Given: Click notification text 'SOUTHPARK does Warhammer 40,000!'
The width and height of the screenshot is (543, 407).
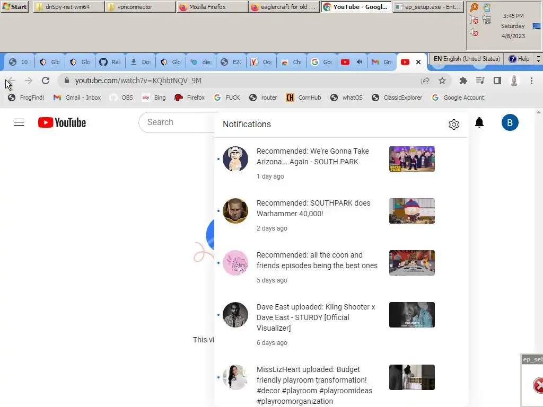Looking at the screenshot, I should 313,208.
